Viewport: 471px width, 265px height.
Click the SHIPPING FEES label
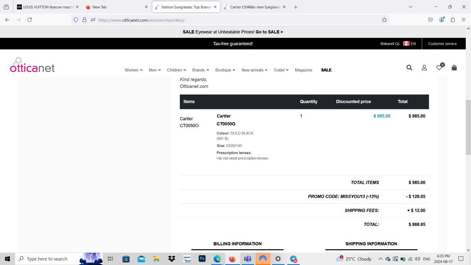coord(362,210)
